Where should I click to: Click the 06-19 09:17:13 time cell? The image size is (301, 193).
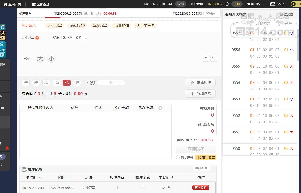pyautogui.click(x=33, y=188)
